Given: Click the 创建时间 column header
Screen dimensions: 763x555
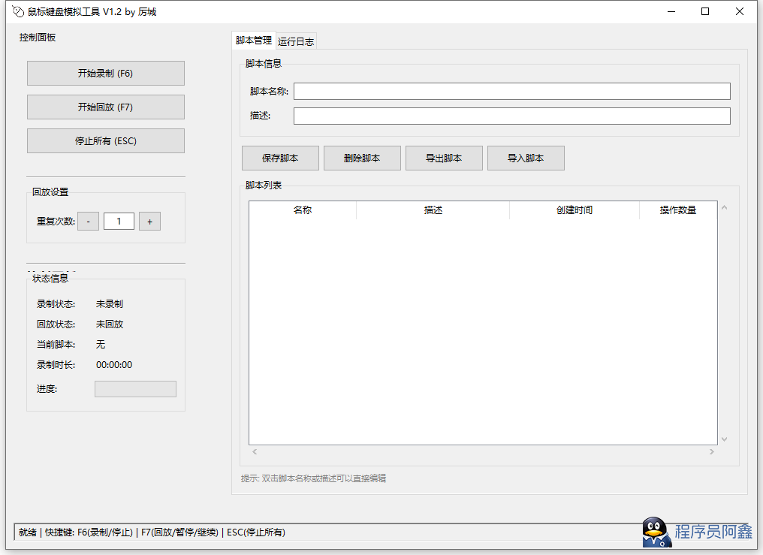Looking at the screenshot, I should click(574, 210).
